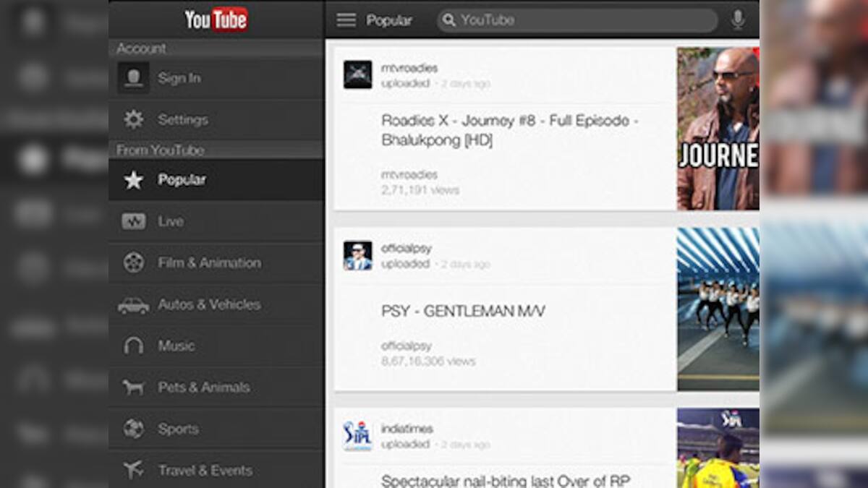Image resolution: width=868 pixels, height=488 pixels.
Task: Click the Travel & Events airplane icon
Action: [x=134, y=470]
